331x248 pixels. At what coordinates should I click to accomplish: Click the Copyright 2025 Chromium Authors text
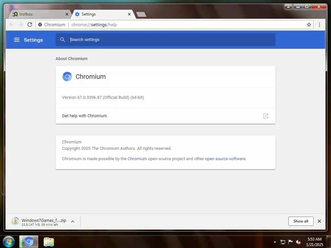[117, 149]
